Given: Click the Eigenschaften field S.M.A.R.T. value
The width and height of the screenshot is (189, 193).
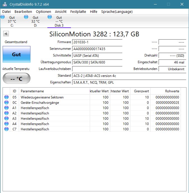Looking at the screenshot, I should click(x=129, y=82).
